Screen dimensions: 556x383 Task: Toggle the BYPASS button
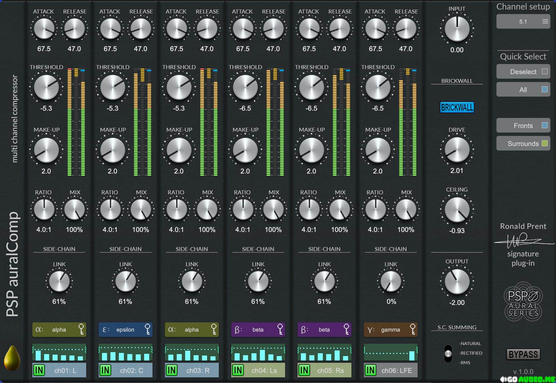point(523,354)
